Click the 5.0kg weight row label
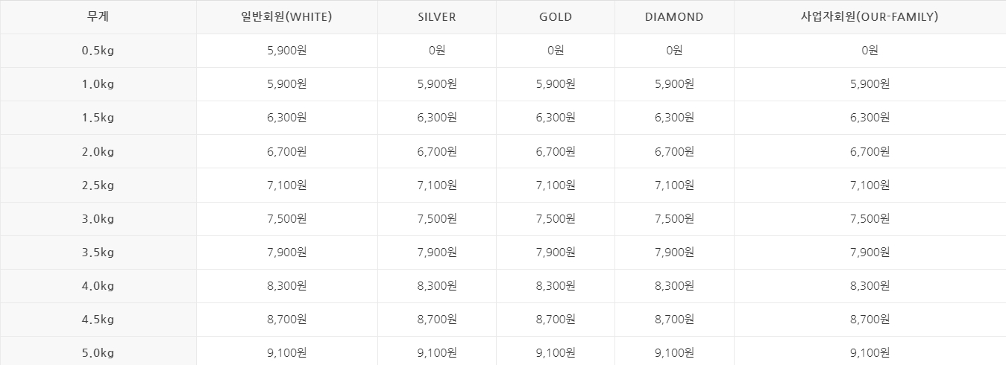The image size is (1006, 365). (x=98, y=353)
